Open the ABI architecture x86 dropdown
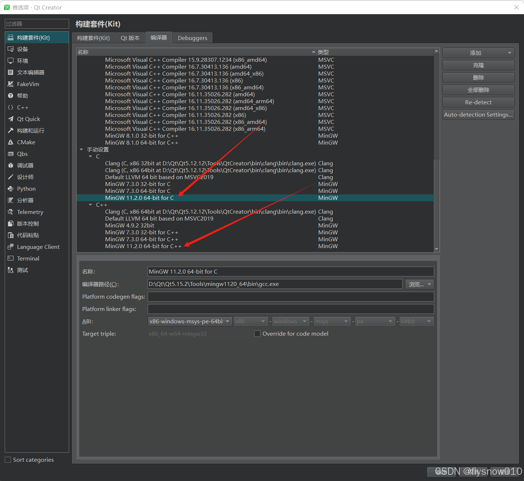524x481 pixels. point(251,321)
